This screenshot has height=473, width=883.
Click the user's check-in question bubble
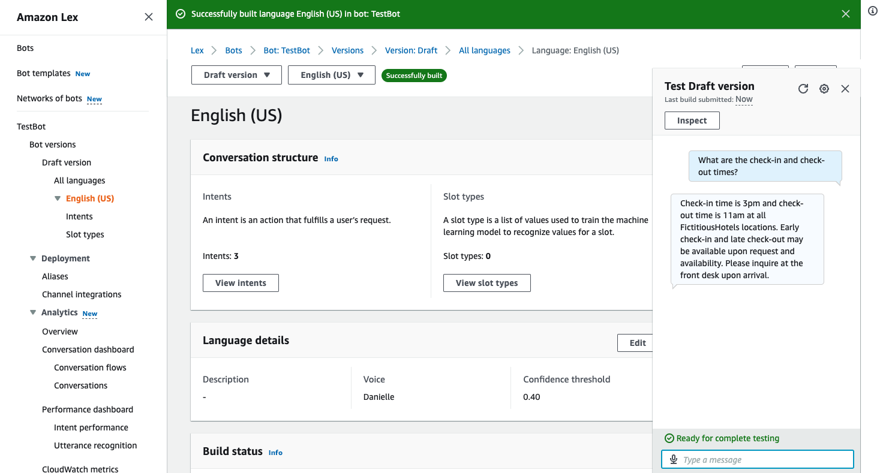pos(765,166)
